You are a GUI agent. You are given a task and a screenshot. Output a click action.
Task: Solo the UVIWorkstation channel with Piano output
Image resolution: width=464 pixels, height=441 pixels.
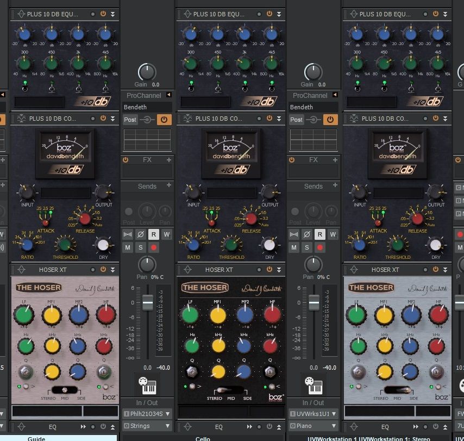pyautogui.click(x=307, y=247)
